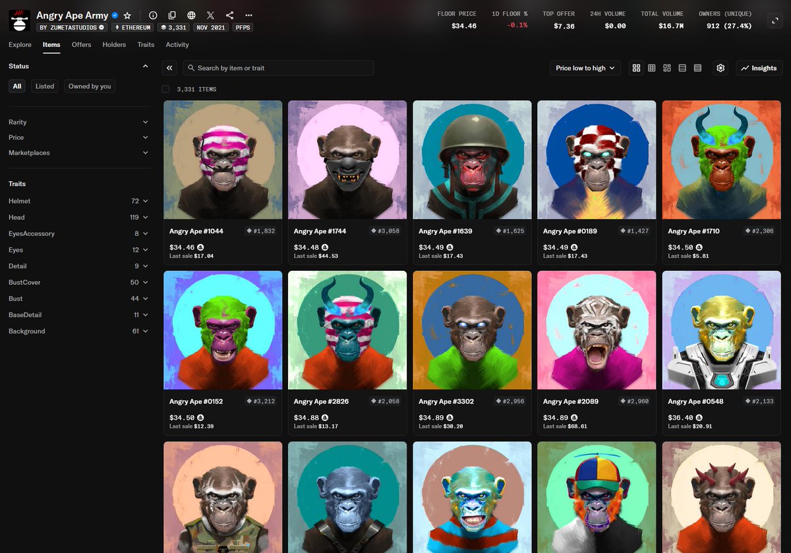Switch to list view layout
791x553 pixels.
tap(682, 68)
